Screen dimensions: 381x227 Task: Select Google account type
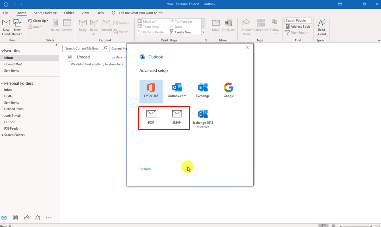(229, 90)
